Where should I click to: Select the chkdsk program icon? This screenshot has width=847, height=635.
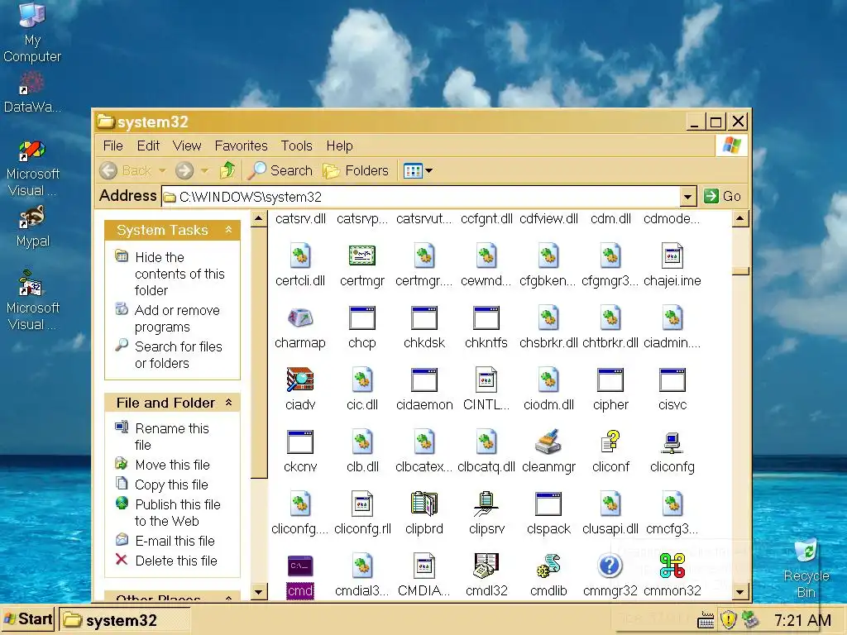tap(424, 318)
